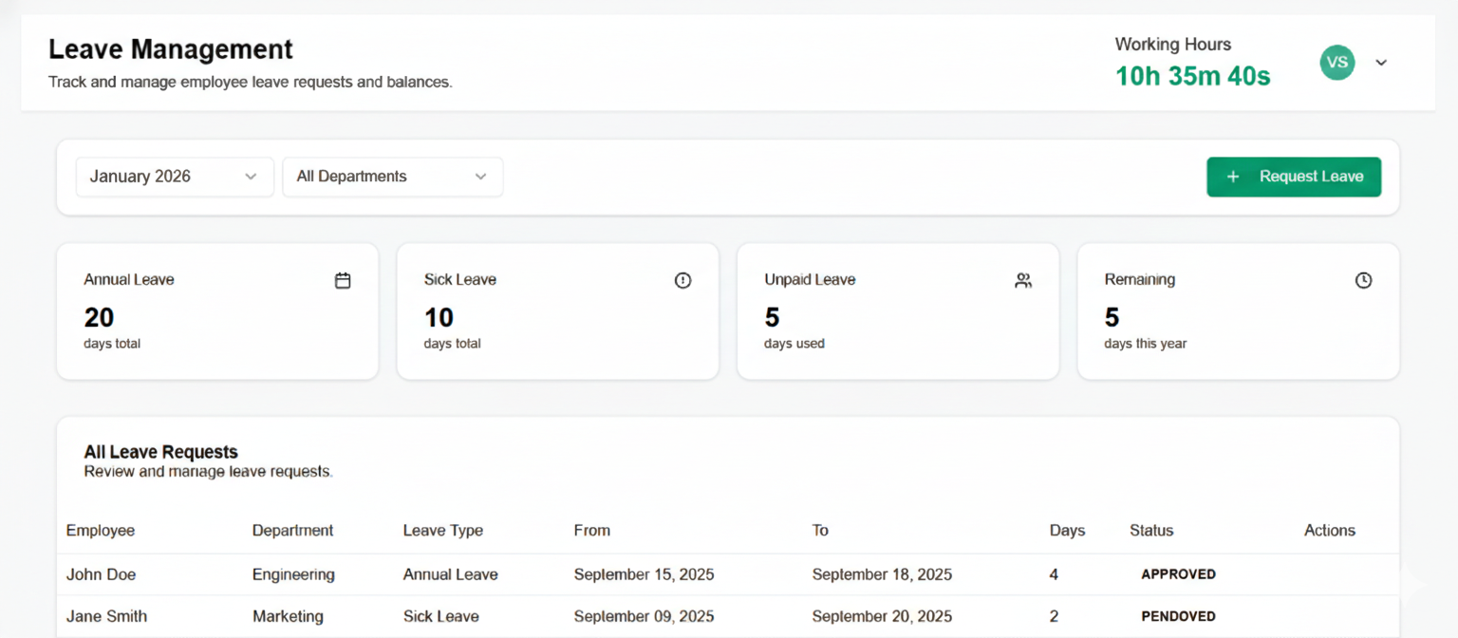The image size is (1458, 638).
Task: Open the January 2026 month dropdown
Action: (175, 177)
